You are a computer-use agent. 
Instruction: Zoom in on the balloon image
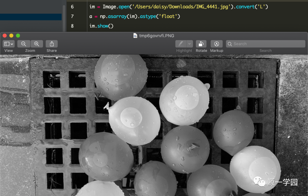click(37, 44)
